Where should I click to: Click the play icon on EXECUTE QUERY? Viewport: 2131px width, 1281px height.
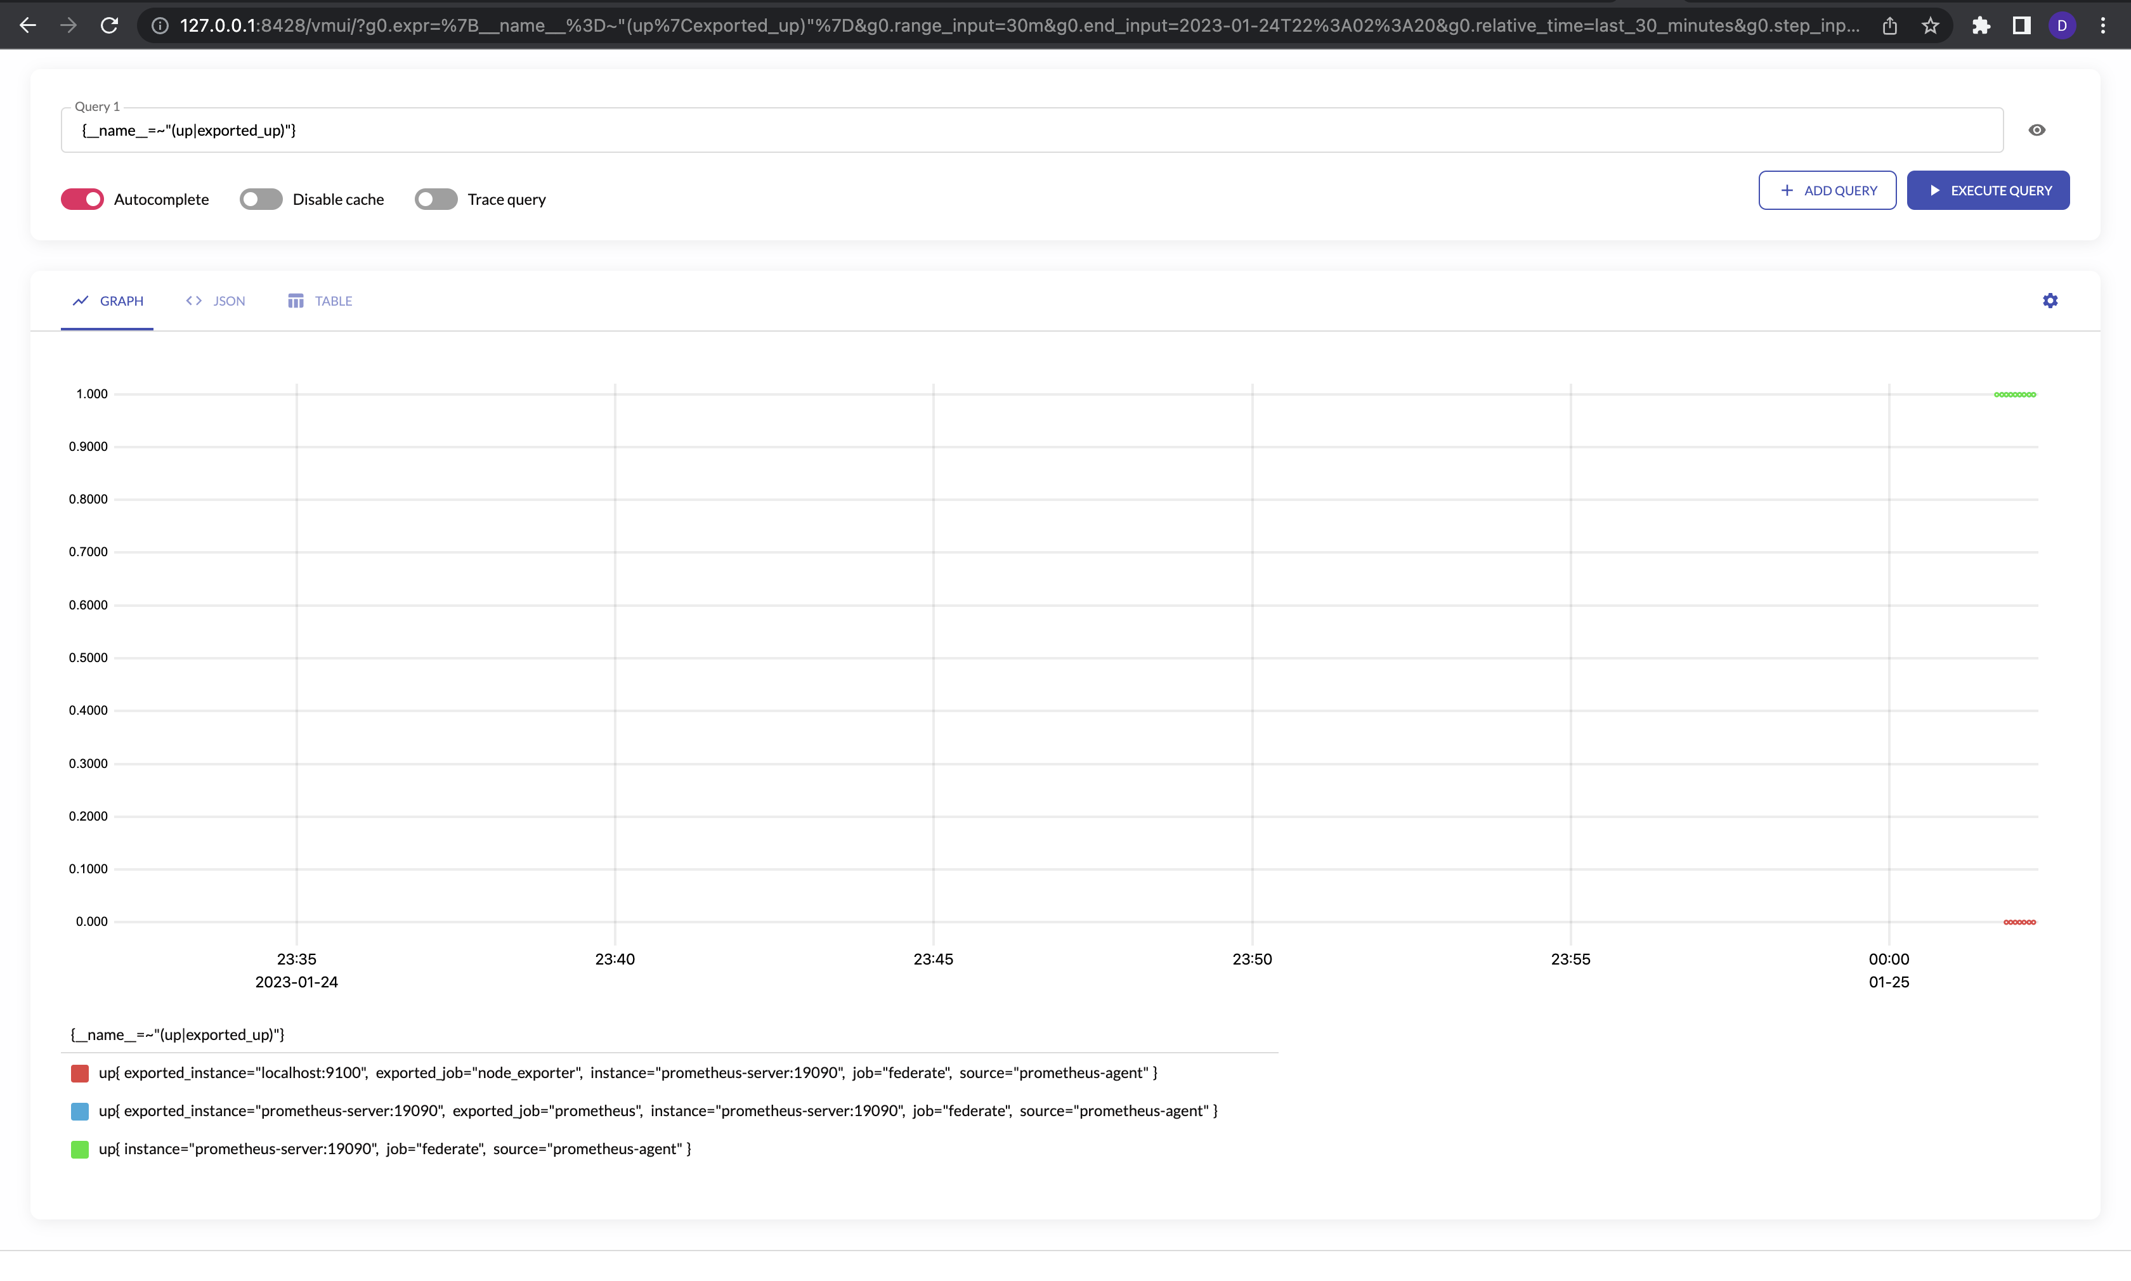coord(1935,190)
